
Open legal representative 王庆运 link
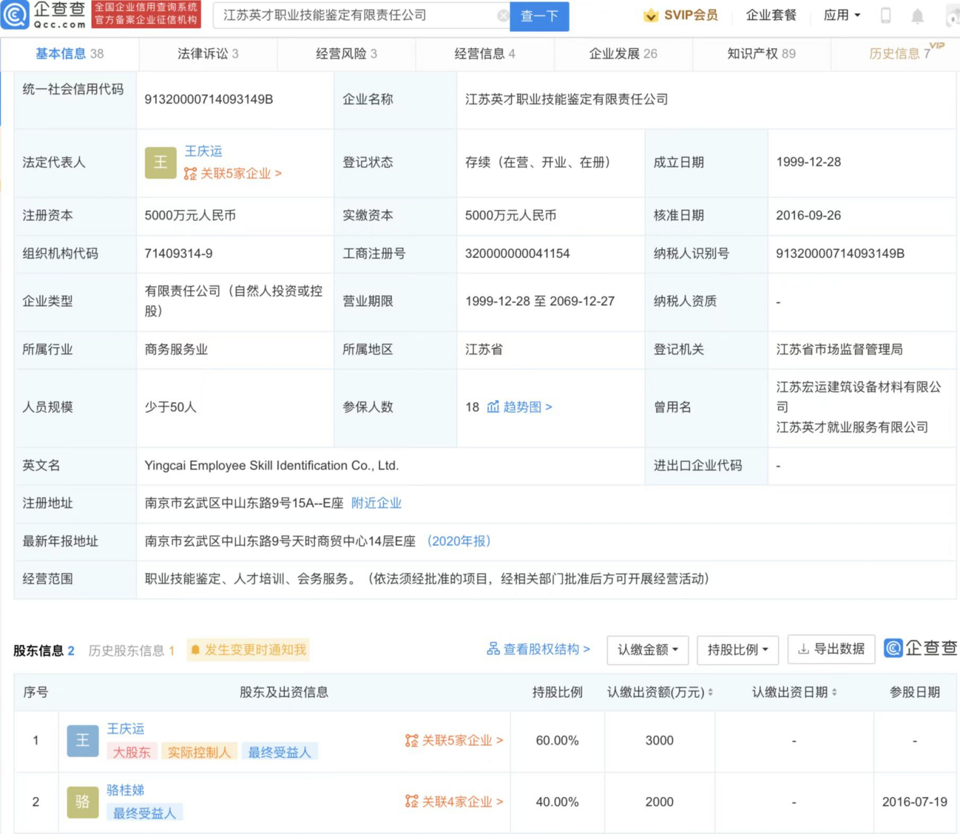(x=203, y=151)
